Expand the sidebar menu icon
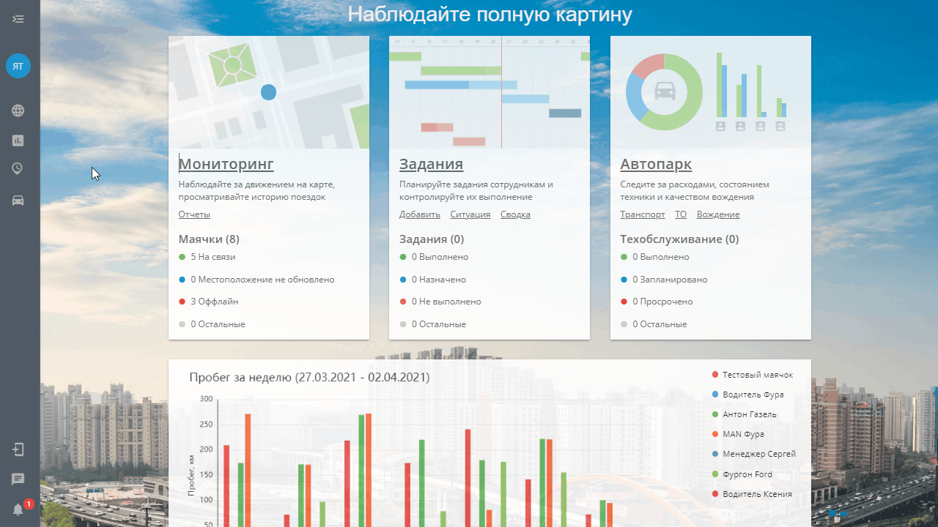Image resolution: width=938 pixels, height=527 pixels. (18, 18)
